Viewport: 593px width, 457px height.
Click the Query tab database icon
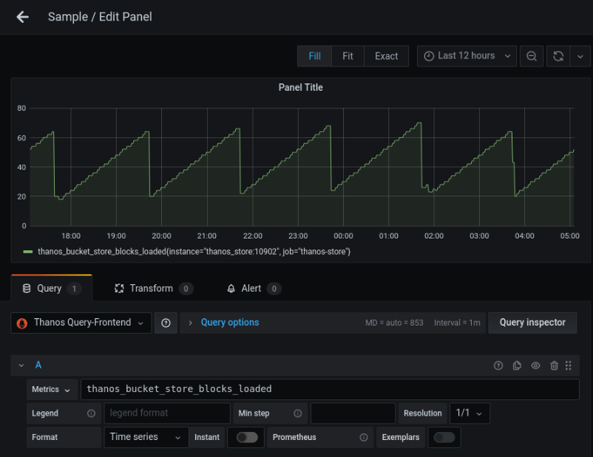27,289
